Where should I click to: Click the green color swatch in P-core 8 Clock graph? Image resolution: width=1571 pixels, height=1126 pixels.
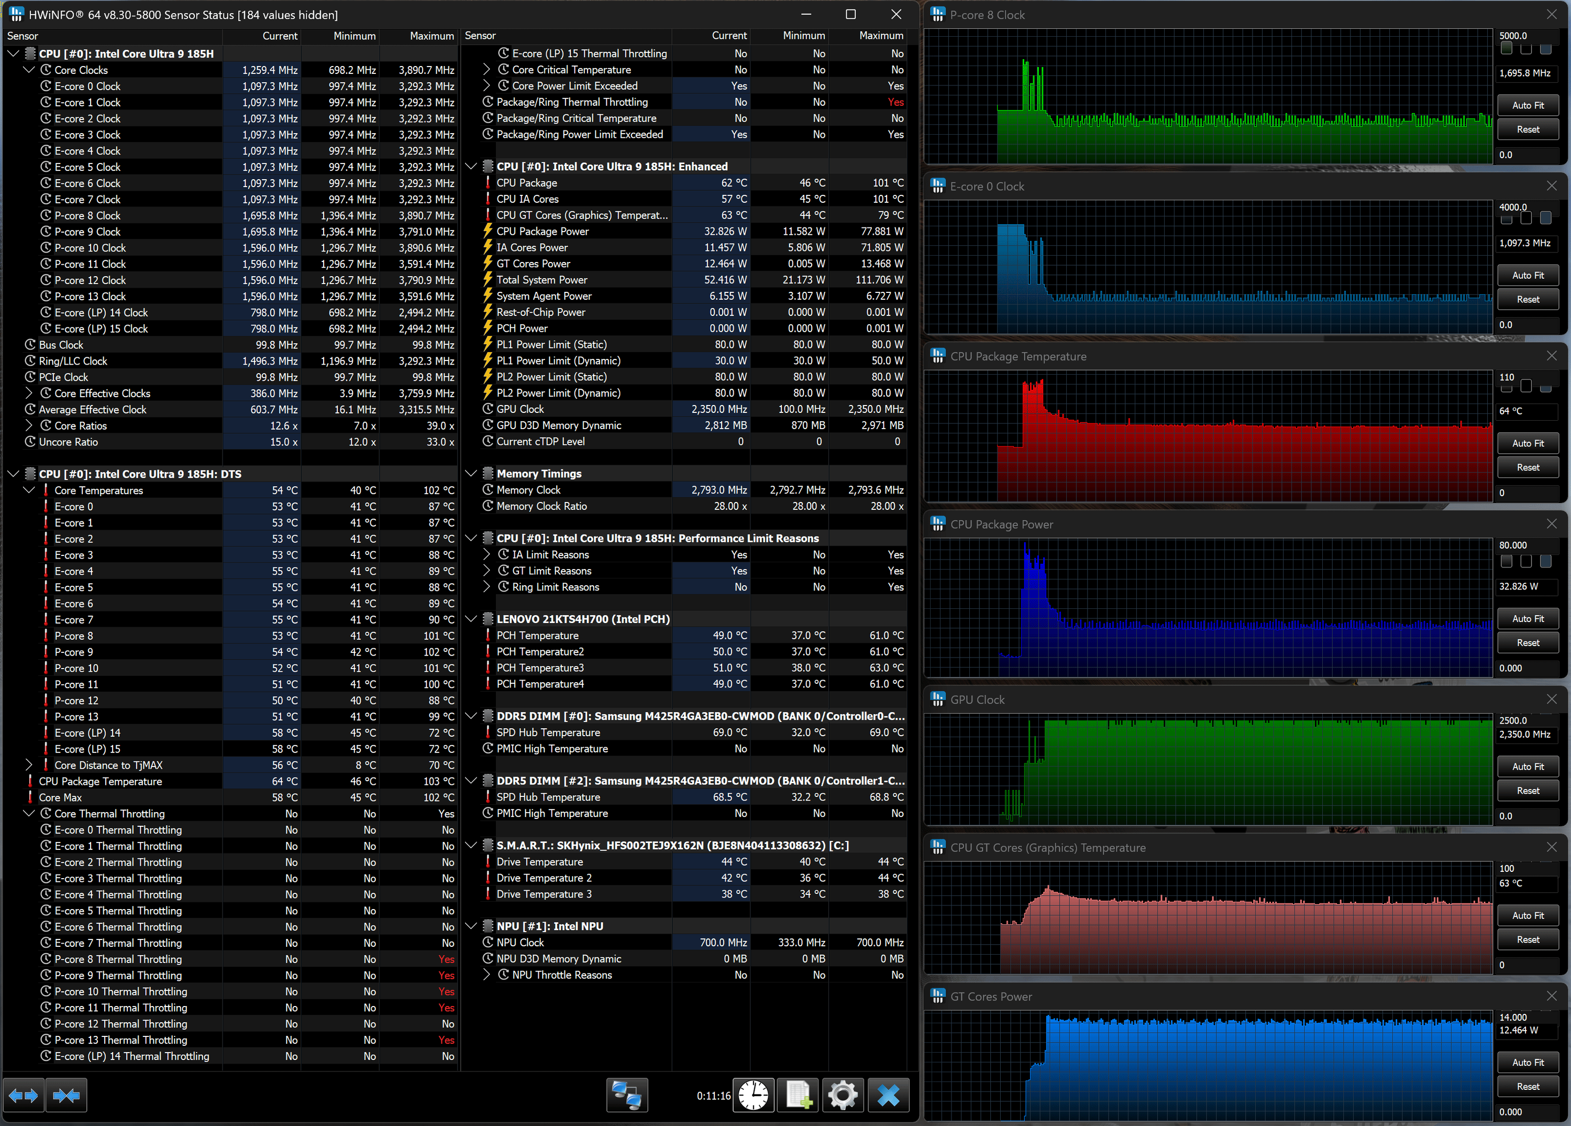(x=1506, y=49)
